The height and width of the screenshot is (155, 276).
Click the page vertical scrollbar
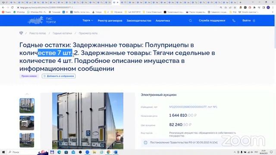click(x=275, y=31)
